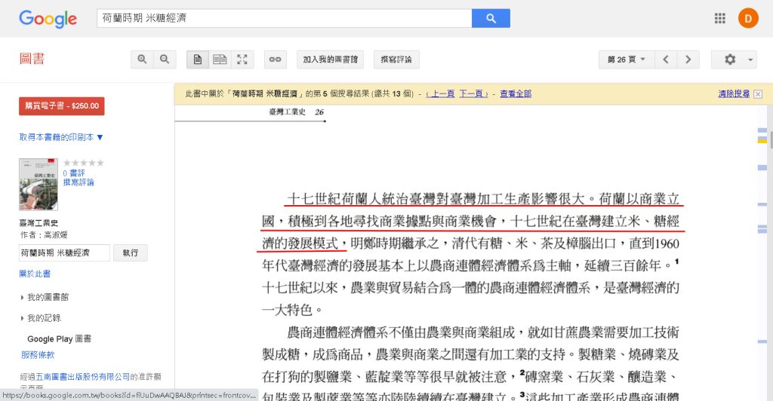Zoom out of the book page

click(x=165, y=60)
